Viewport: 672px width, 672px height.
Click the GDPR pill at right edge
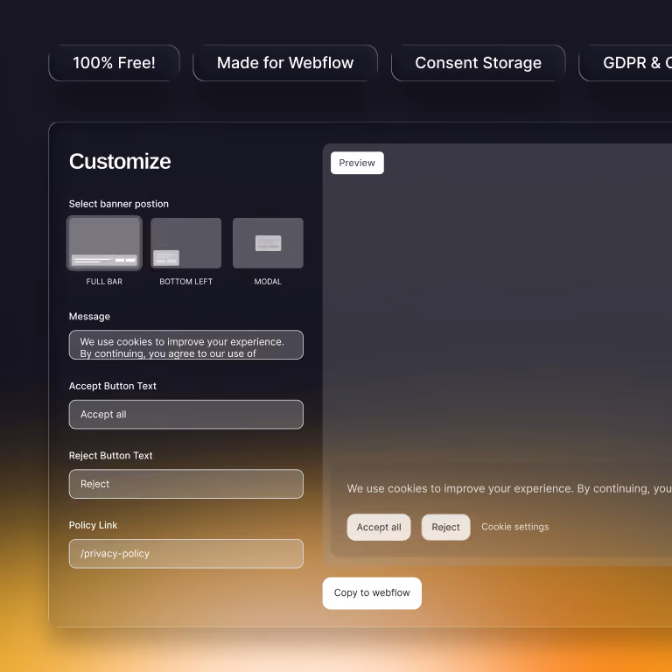(626, 63)
